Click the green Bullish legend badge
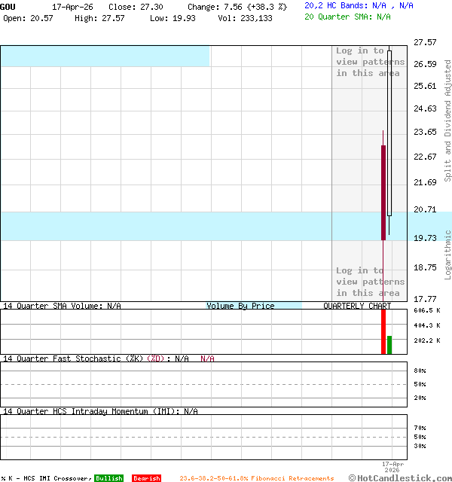 pyautogui.click(x=108, y=478)
